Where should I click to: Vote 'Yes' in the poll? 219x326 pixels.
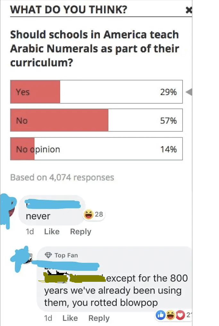pyautogui.click(x=96, y=92)
